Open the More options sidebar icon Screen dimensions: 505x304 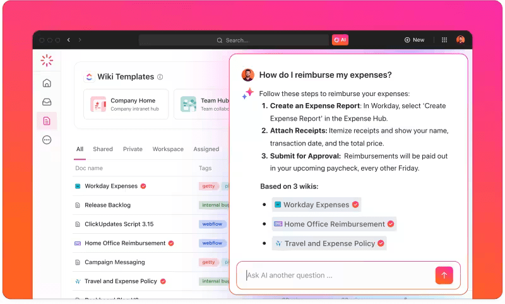tap(47, 140)
